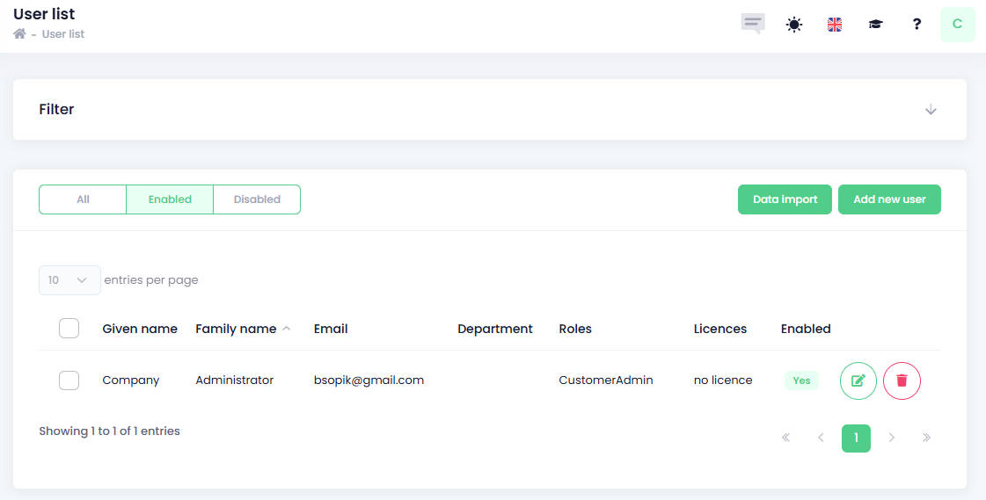Screen dimensions: 986x500
Task: Open the entries per page dropdown
Action: (69, 280)
